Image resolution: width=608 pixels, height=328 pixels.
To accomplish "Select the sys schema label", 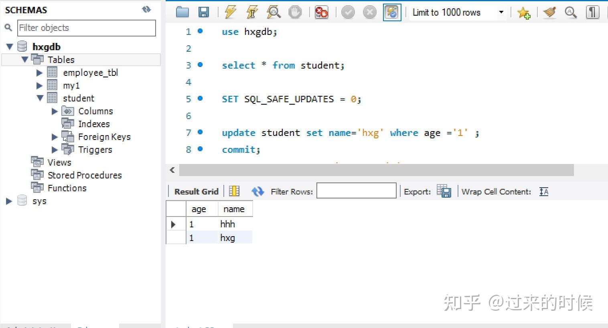I will (39, 201).
